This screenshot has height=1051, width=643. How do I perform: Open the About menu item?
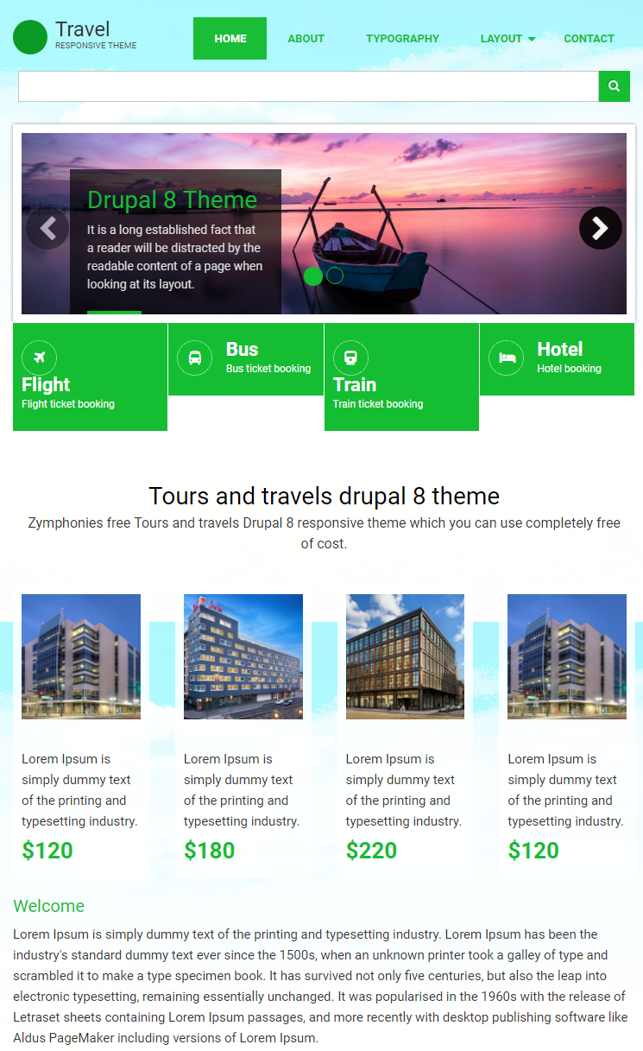(x=306, y=39)
